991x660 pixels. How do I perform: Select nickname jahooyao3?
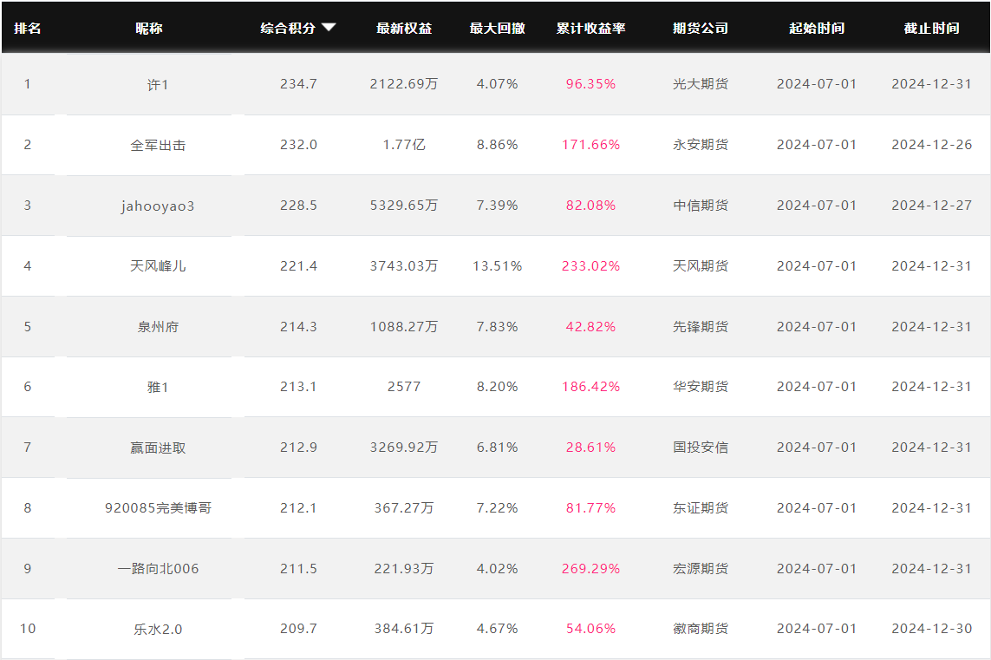(158, 206)
